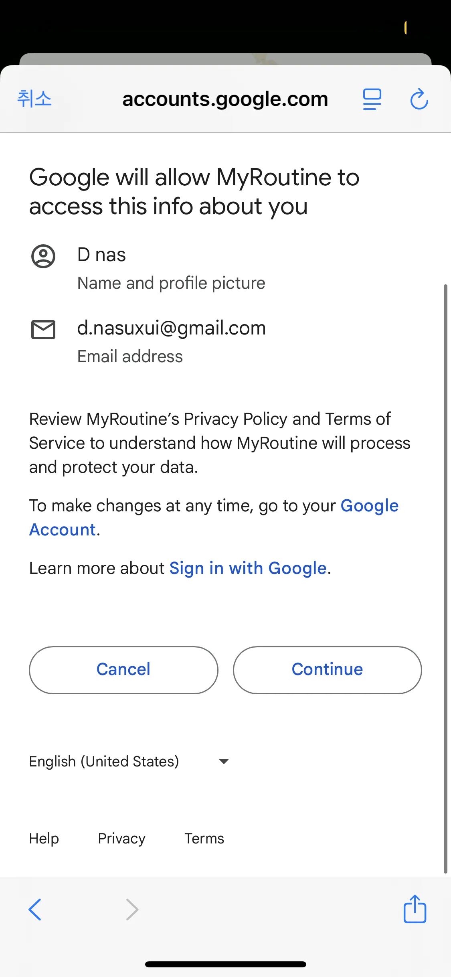This screenshot has width=451, height=977.
Task: Tap the accounts.google.com address bar
Action: (225, 99)
